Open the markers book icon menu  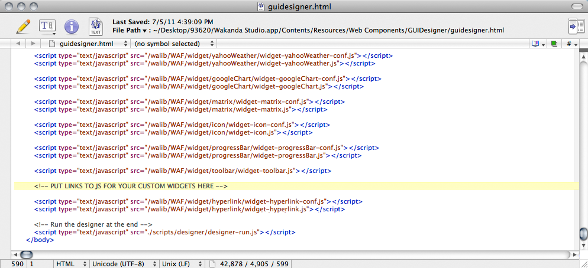[x=537, y=44]
